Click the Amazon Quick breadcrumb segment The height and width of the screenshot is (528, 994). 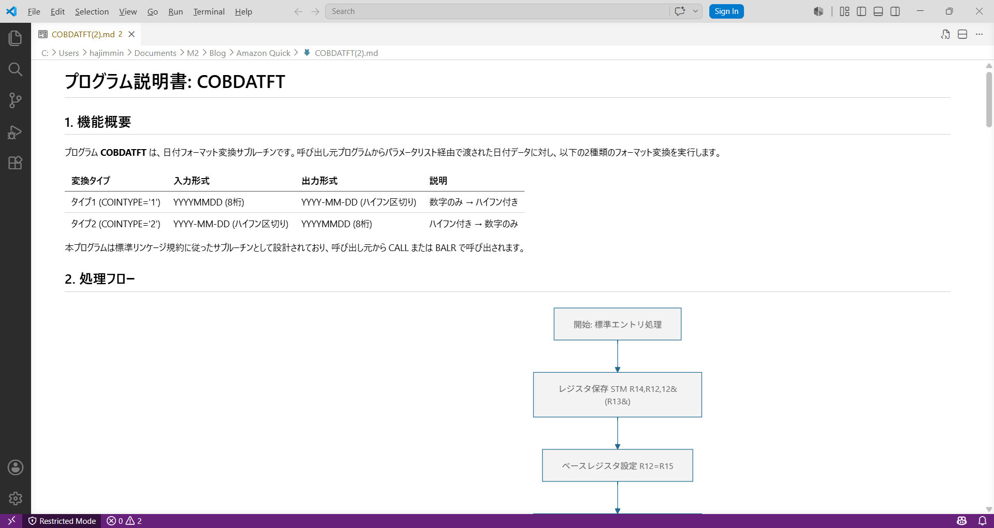pos(263,53)
